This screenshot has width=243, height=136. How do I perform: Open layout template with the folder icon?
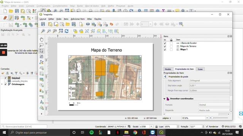68,24
